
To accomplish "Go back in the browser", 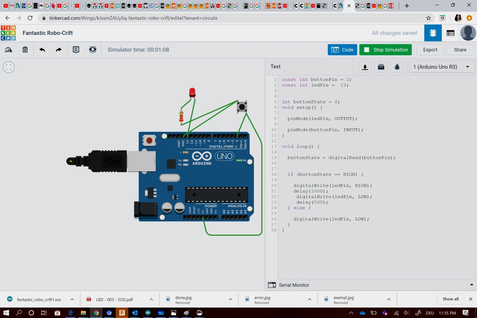I will tap(8, 18).
